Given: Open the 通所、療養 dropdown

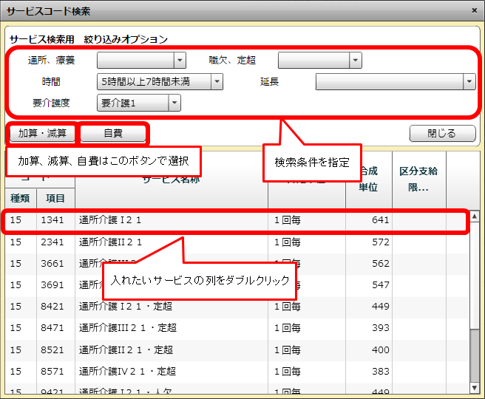Looking at the screenshot, I should 180,61.
